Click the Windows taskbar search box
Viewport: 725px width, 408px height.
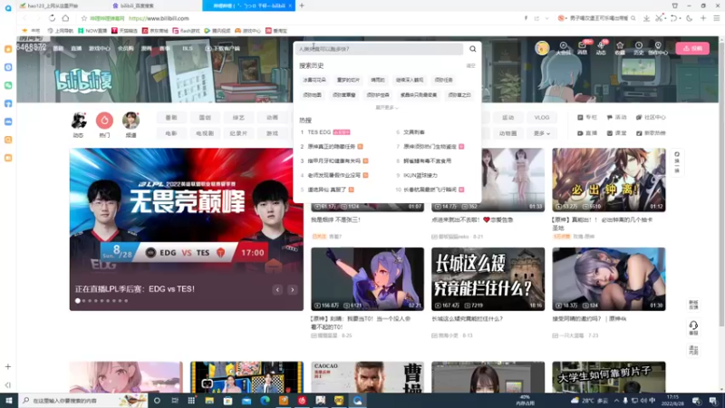point(83,401)
